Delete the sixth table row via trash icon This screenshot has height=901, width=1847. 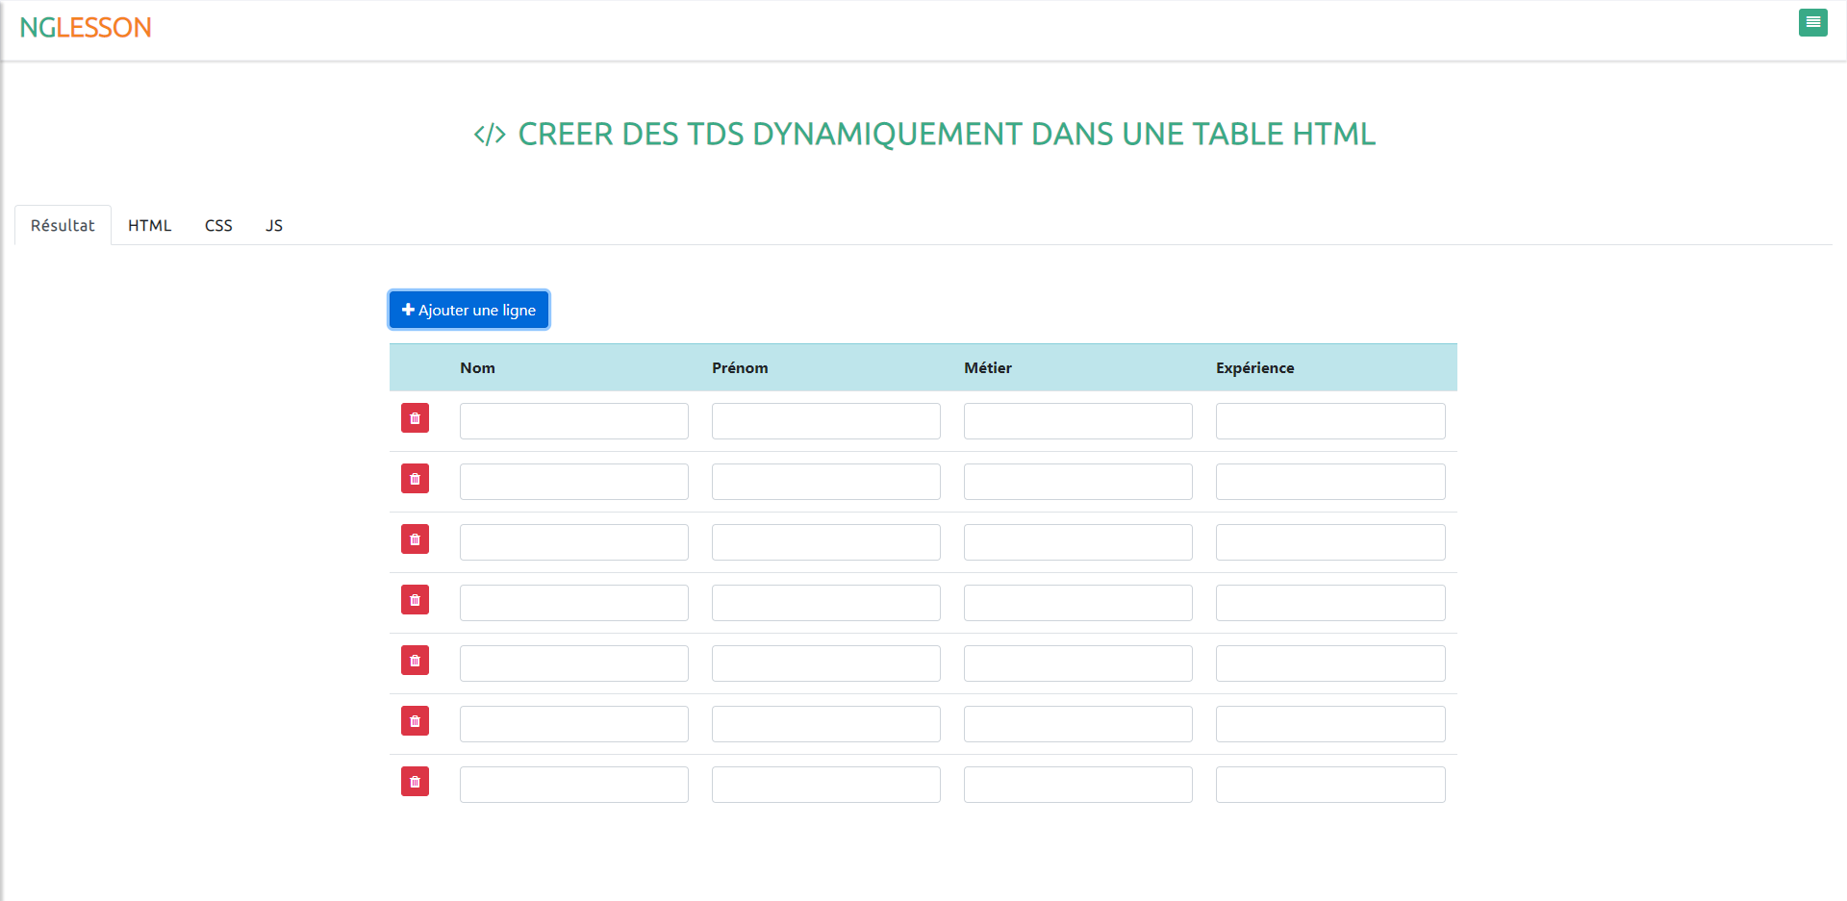(415, 721)
